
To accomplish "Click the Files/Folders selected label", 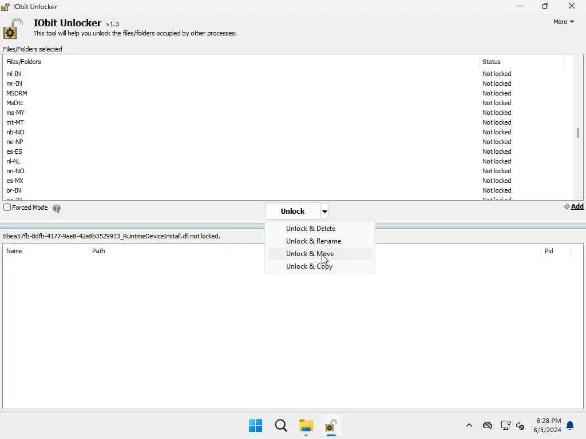I will point(33,49).
